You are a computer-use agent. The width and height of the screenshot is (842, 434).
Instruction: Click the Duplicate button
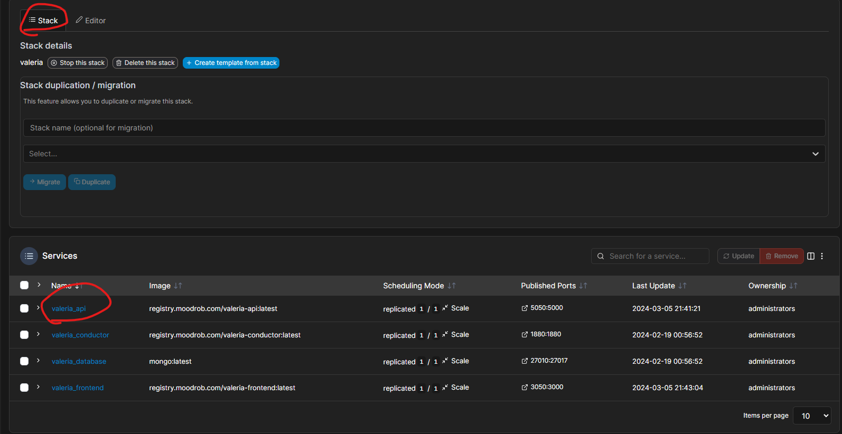click(x=92, y=182)
